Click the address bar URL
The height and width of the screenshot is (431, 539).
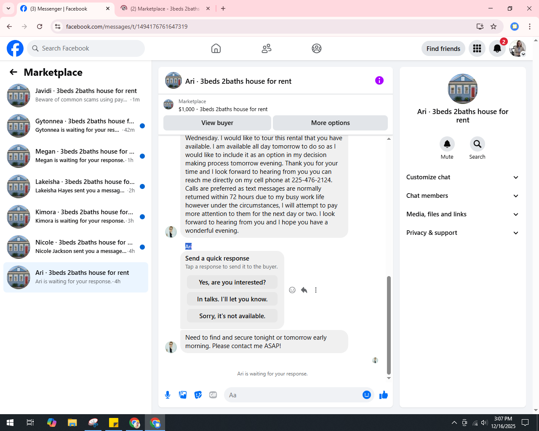pyautogui.click(x=127, y=27)
